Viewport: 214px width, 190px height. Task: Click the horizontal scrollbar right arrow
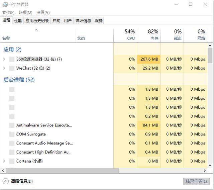point(205,171)
